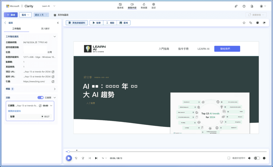Open the 1x playback speed dropdown
This screenshot has width=273, height=167.
[104, 158]
